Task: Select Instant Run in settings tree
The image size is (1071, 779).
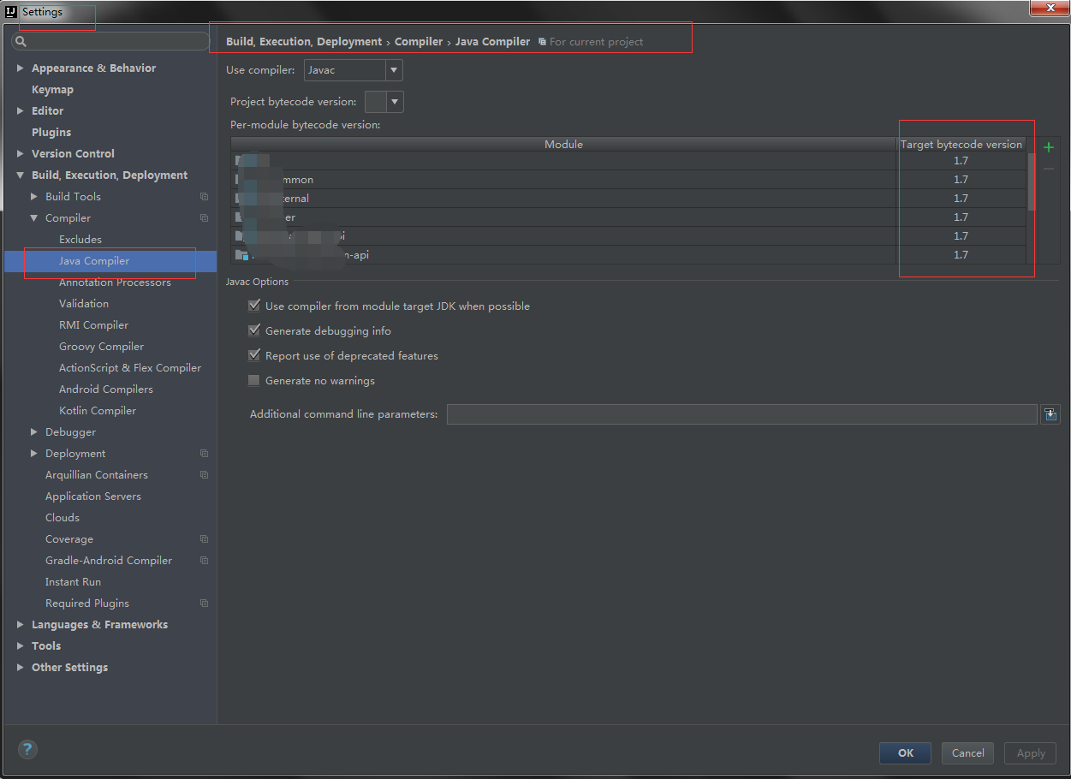Action: pos(73,582)
